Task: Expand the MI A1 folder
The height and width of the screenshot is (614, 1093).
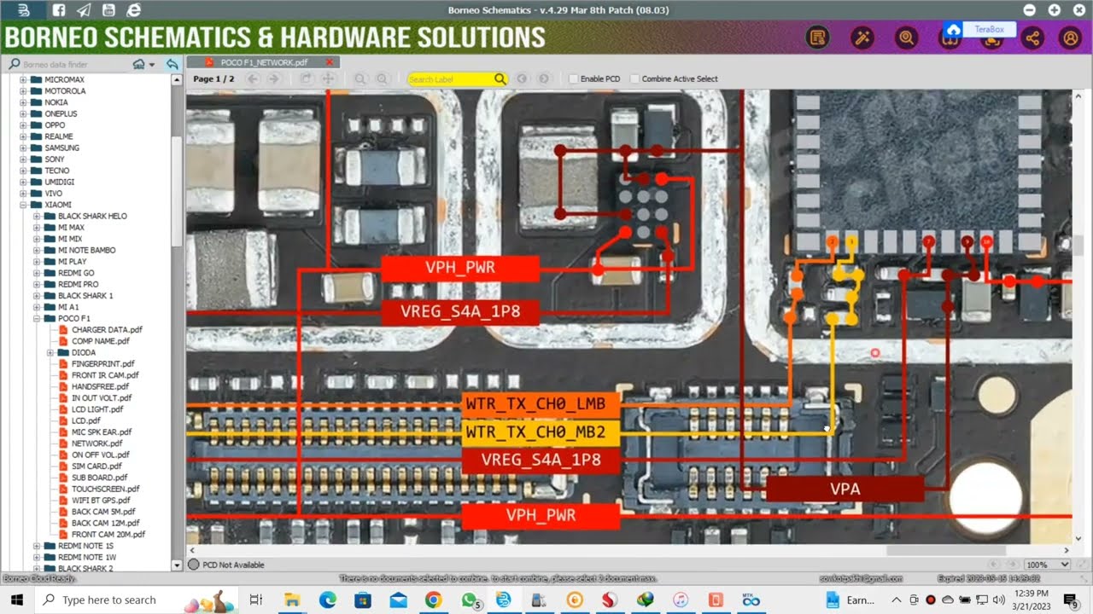Action: (x=37, y=307)
